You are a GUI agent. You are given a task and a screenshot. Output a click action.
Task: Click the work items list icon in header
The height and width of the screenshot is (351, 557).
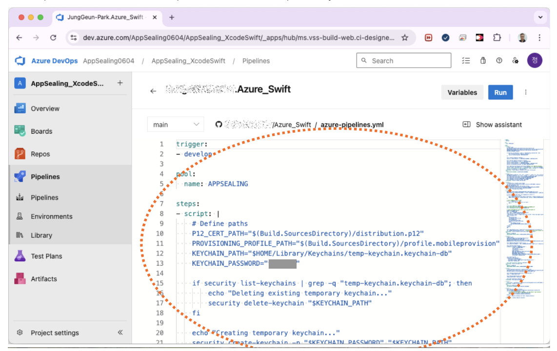tap(466, 61)
